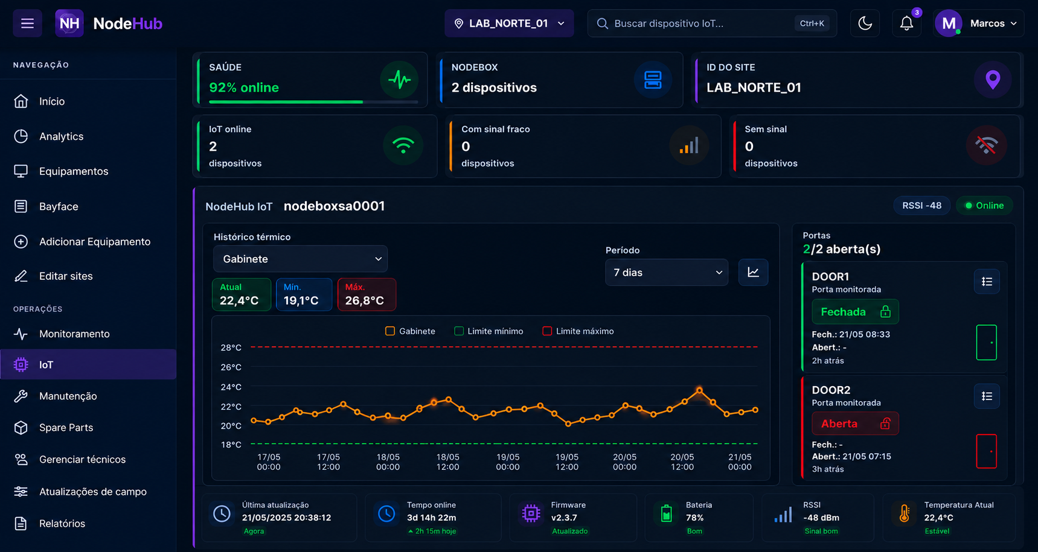Click the Atual 22,4°C temperature badge
Screen dimensions: 1038x552
click(242, 294)
